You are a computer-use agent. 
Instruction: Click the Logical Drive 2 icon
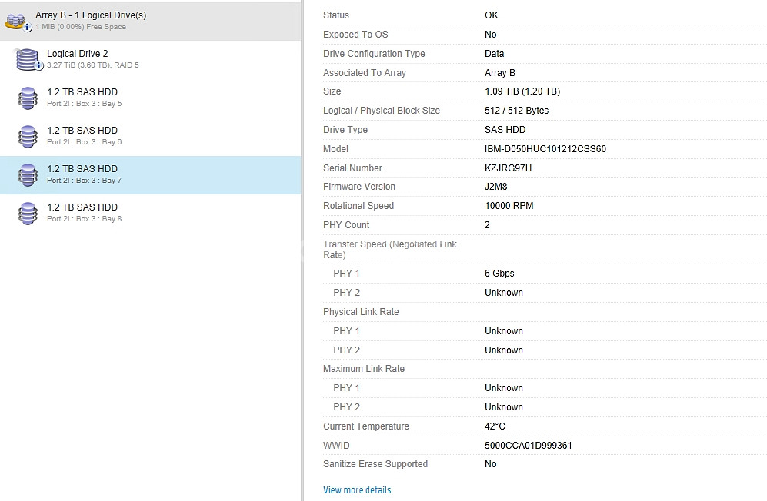click(28, 60)
